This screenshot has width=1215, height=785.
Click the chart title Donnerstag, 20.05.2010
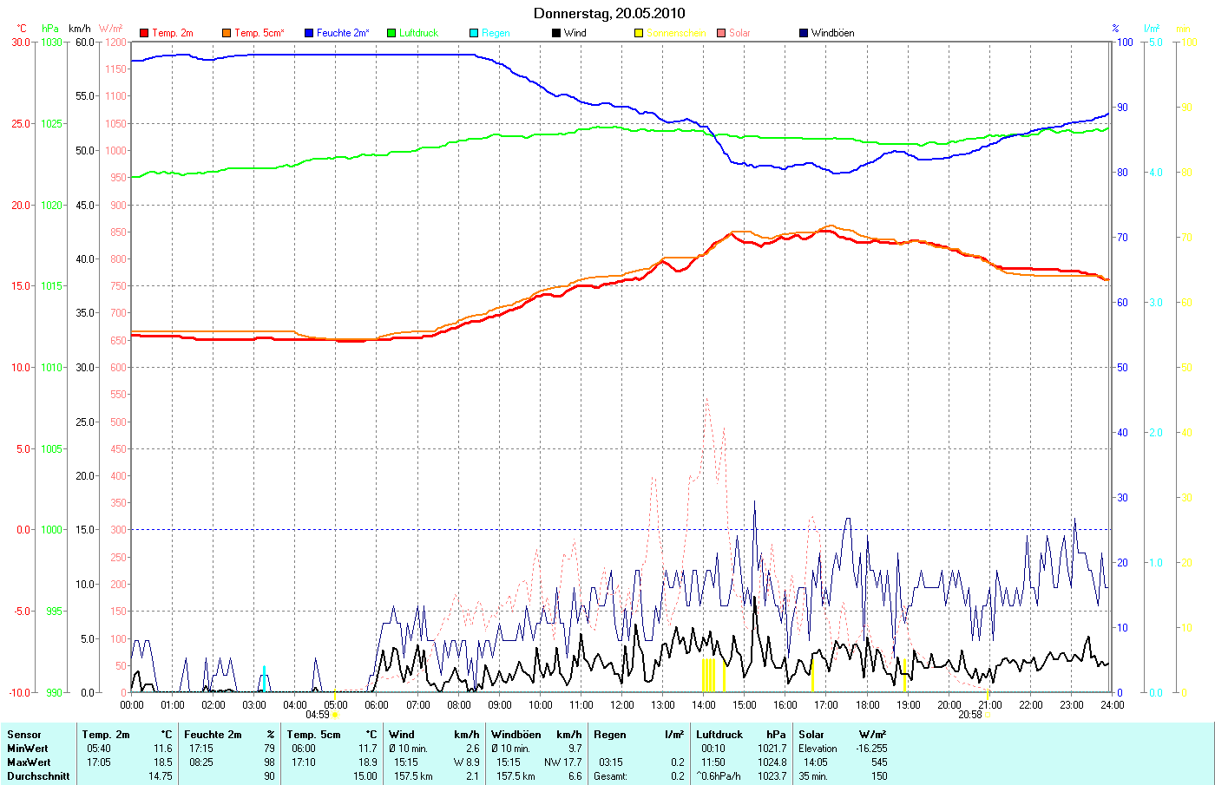(608, 13)
